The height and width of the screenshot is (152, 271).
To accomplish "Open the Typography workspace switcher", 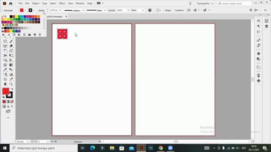I will 205,3.
